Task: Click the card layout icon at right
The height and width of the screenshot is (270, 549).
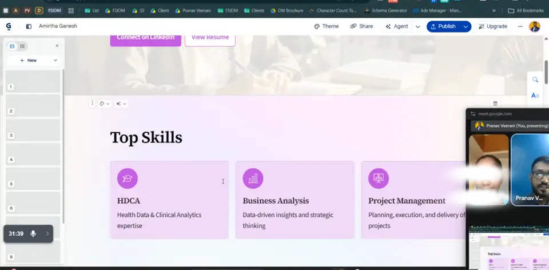Action: (x=495, y=104)
